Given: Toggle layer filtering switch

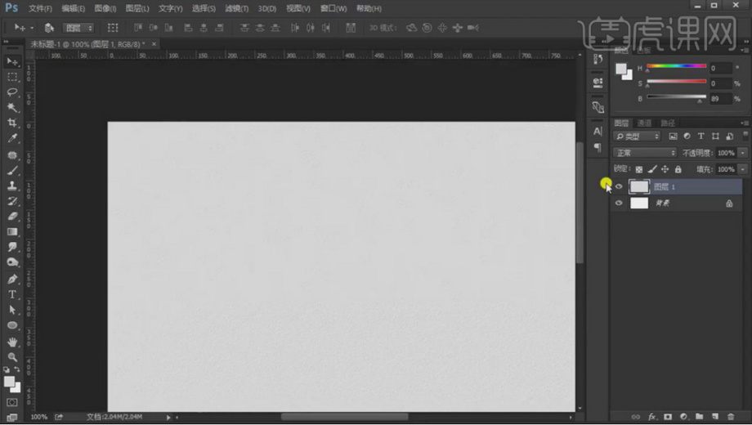Looking at the screenshot, I should click(x=745, y=136).
